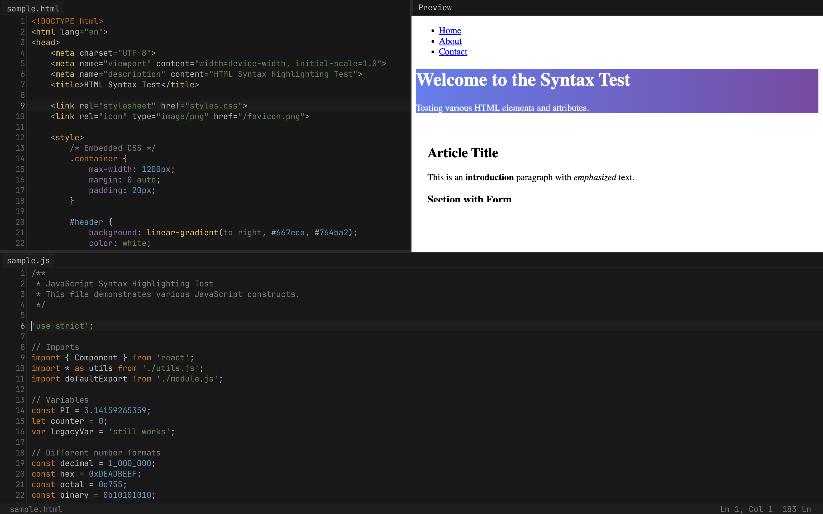
Task: Click the 'const decimal = 1_000_000' line
Action: point(93,463)
